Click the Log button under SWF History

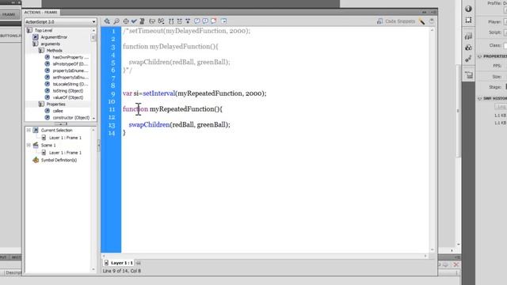tap(501, 107)
